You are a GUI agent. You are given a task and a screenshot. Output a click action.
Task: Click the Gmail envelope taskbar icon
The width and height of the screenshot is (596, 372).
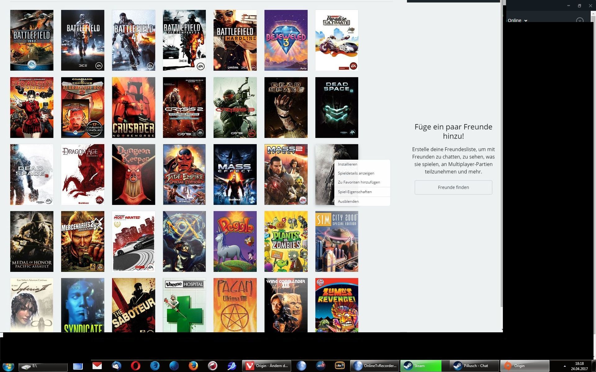(97, 366)
